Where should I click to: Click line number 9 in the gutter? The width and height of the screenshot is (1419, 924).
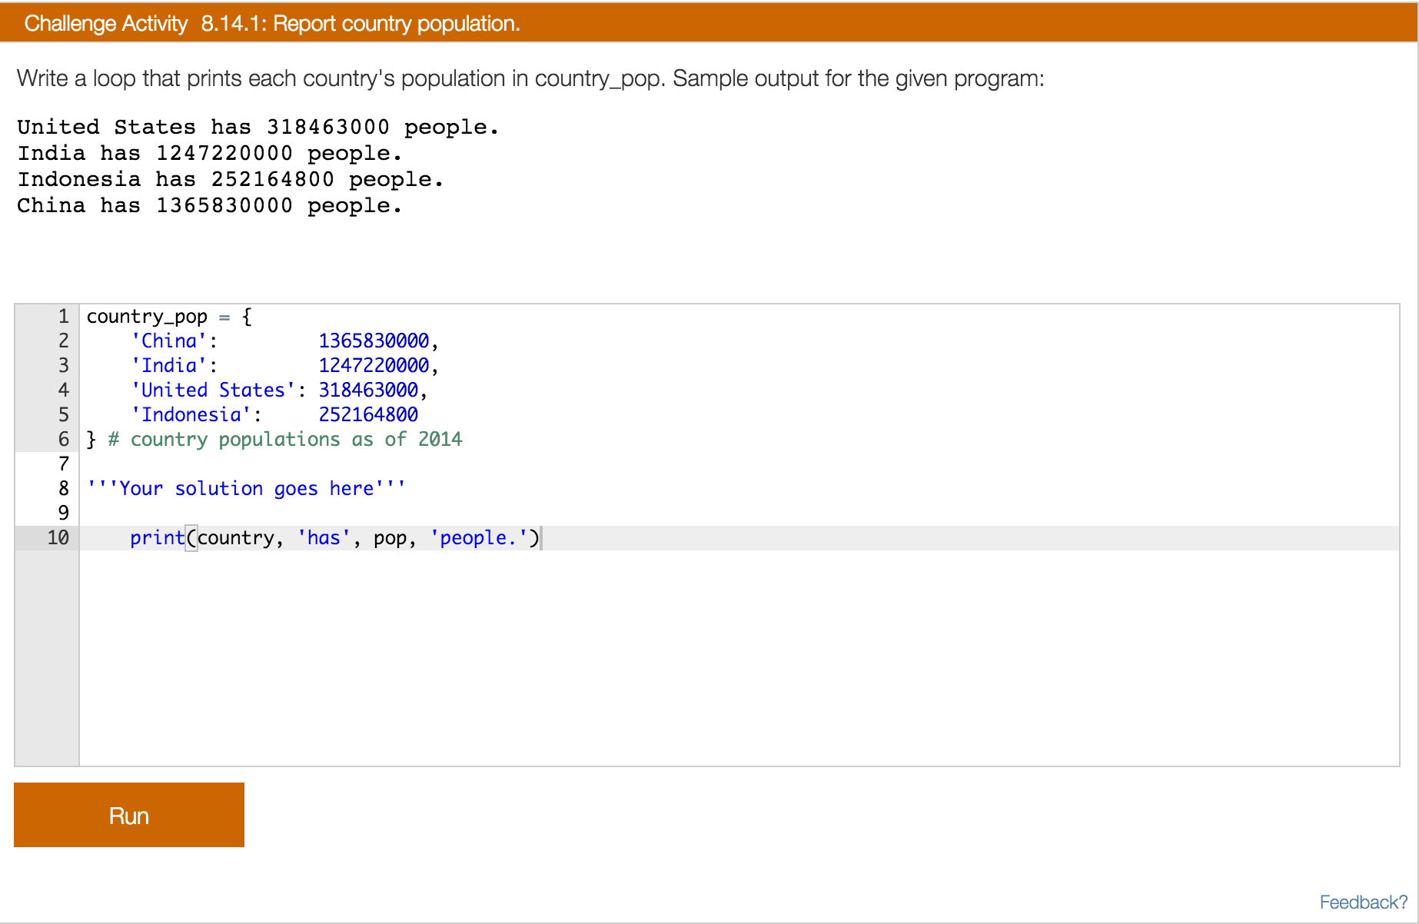coord(64,514)
